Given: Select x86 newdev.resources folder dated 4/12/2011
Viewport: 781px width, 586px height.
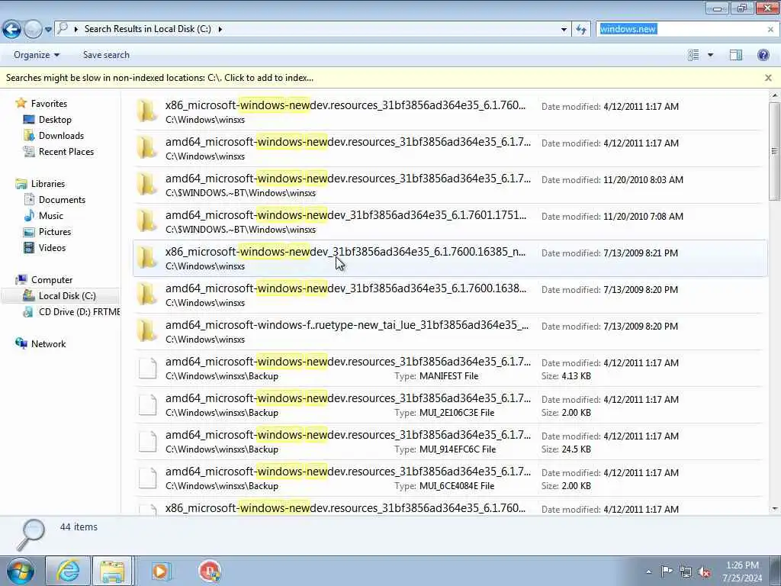Looking at the screenshot, I should (450, 111).
